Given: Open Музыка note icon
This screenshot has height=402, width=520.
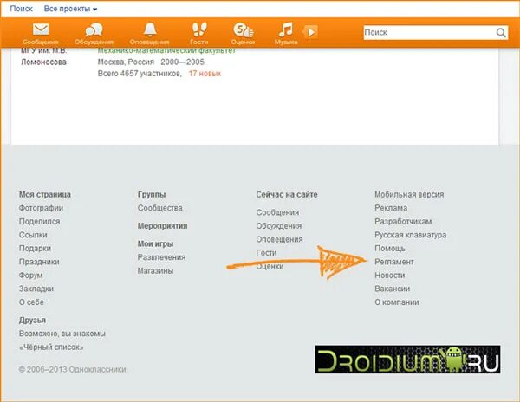Looking at the screenshot, I should (x=286, y=29).
